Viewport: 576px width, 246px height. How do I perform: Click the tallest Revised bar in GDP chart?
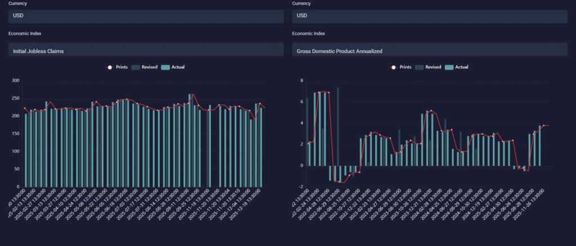point(338,126)
